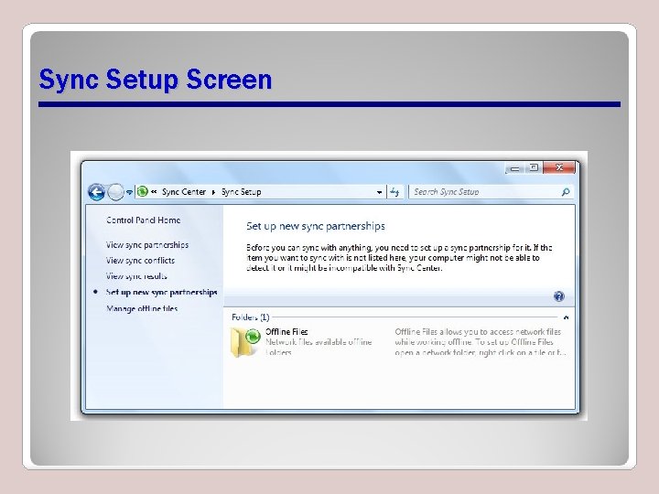Click the refresh button beside address bar
The width and height of the screenshot is (659, 494).
[x=394, y=192]
